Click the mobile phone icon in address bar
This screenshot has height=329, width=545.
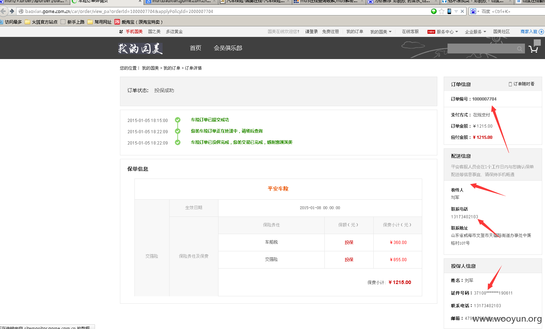(x=449, y=11)
